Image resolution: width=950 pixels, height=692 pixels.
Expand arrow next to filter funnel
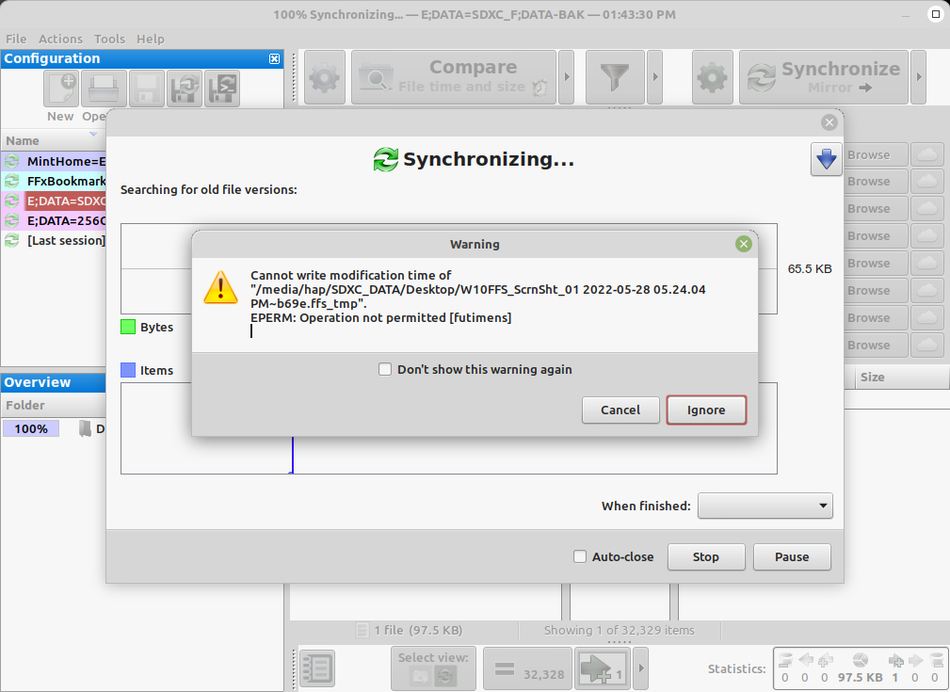[655, 77]
